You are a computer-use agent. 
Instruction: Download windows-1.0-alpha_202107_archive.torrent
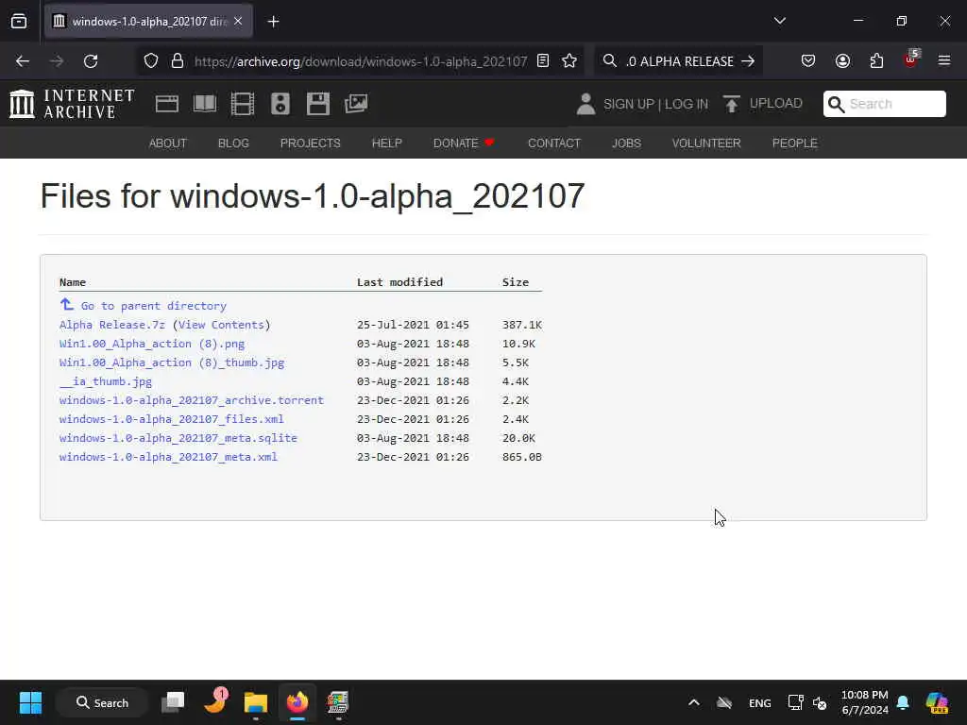point(191,400)
